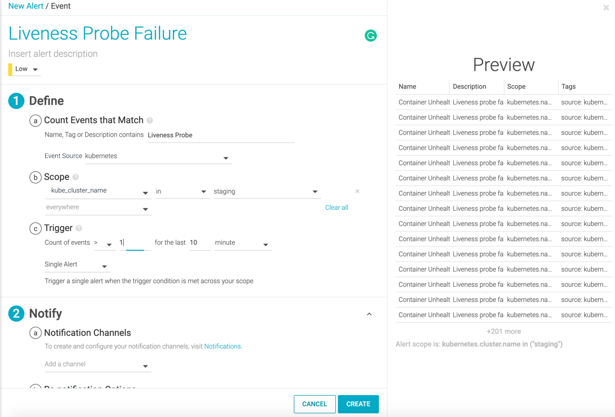The width and height of the screenshot is (615, 417).
Task: Open the Add a channel dropdown
Action: click(x=97, y=365)
